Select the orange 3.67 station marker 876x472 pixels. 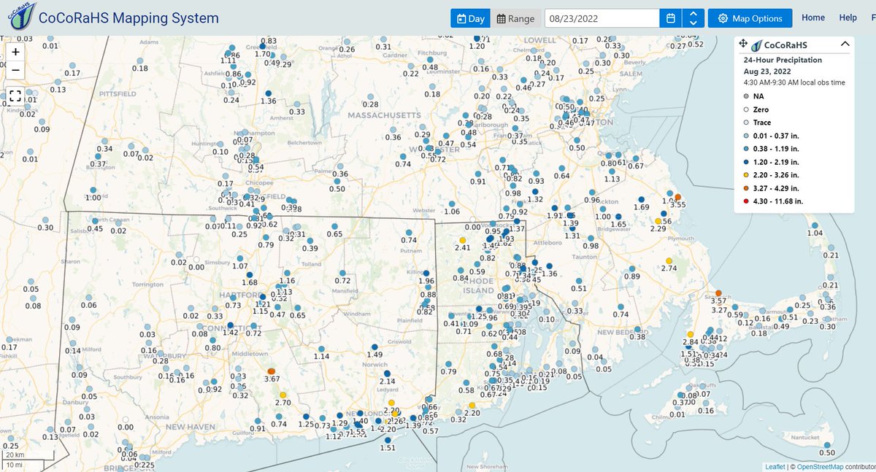272,371
